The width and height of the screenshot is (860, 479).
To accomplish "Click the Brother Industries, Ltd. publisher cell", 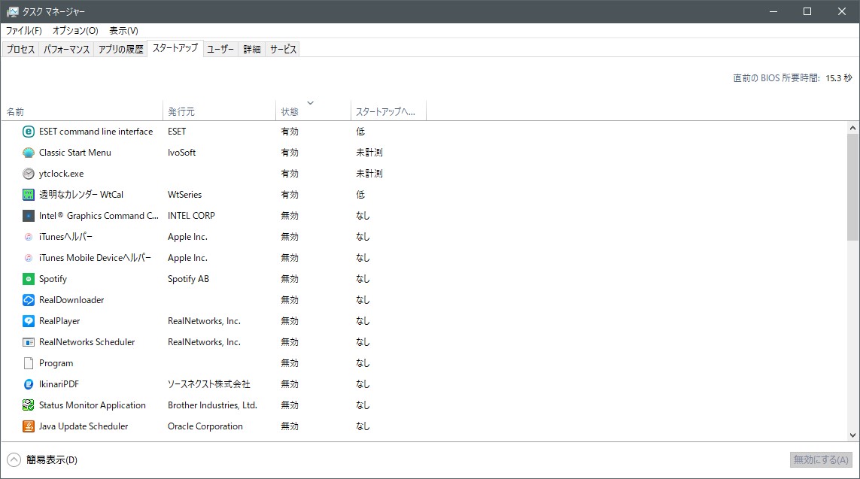I will click(x=212, y=405).
